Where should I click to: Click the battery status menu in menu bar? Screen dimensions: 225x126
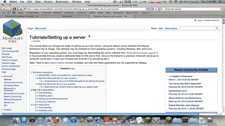pos(189,2)
